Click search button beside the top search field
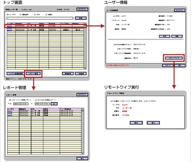The image size is (192, 162). pos(81,18)
